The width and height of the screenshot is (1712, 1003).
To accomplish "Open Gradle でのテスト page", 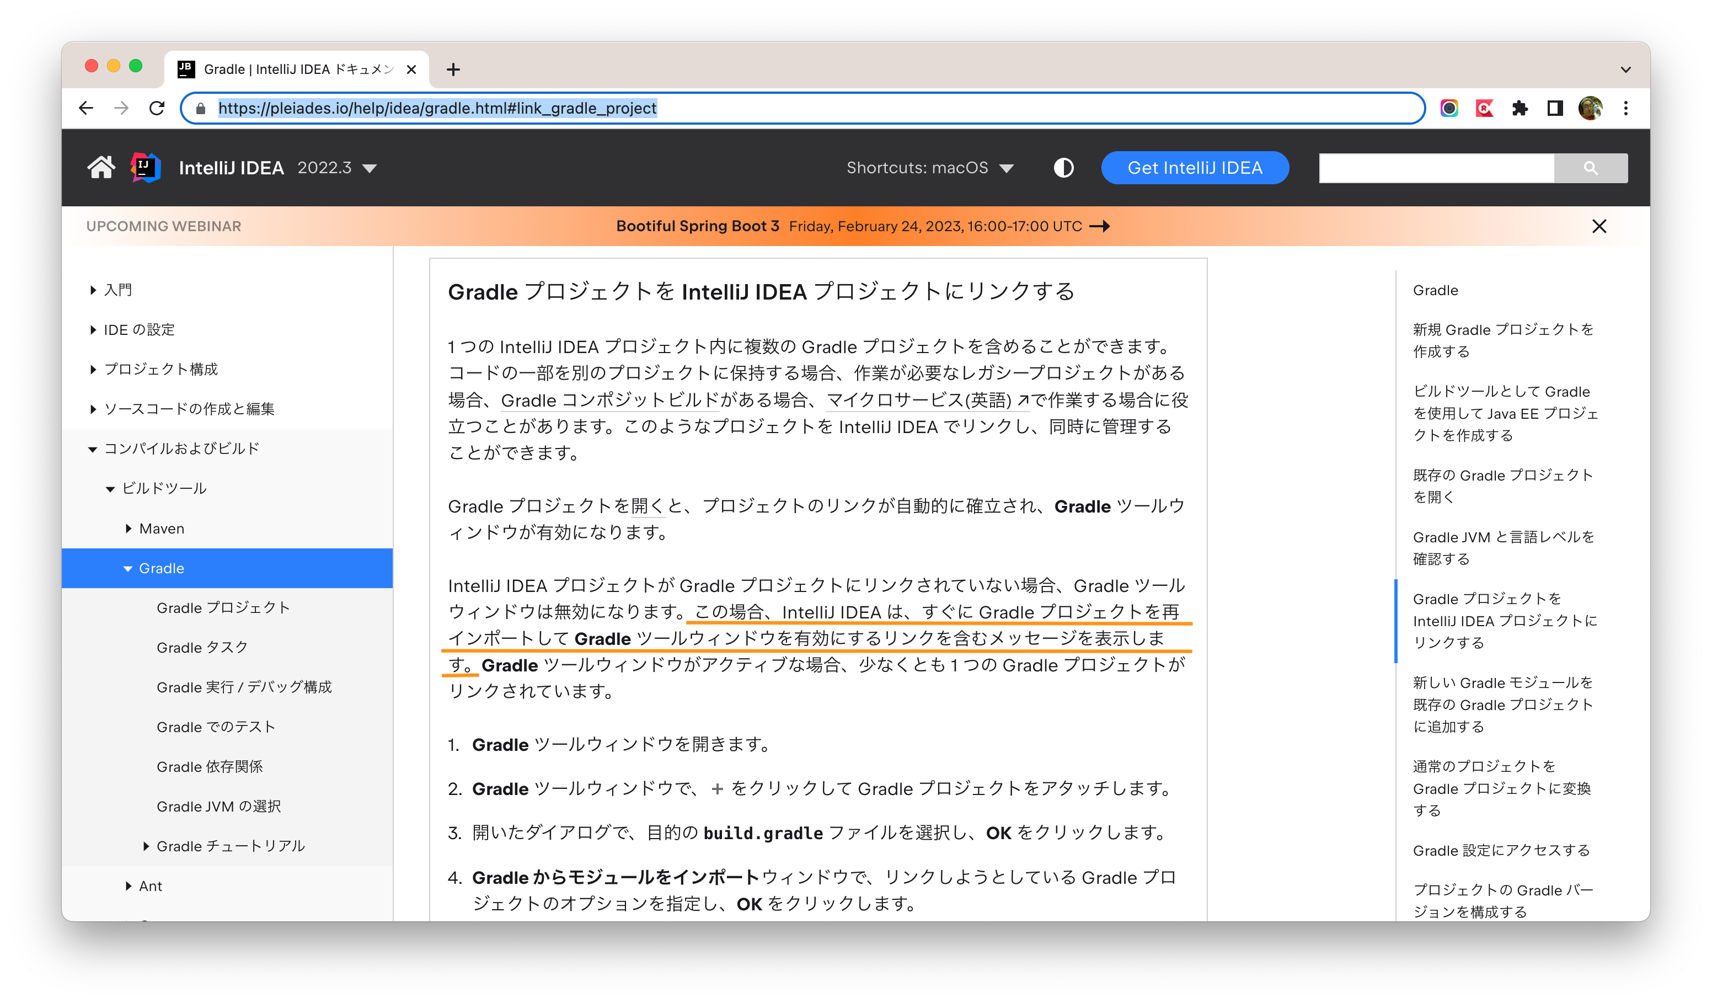I will pos(216,727).
